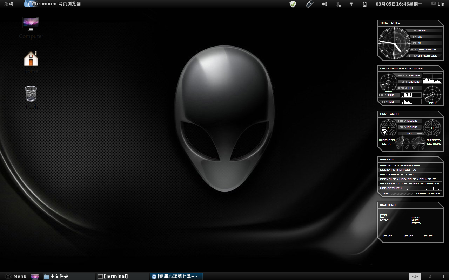This screenshot has height=280, width=449.
Task: Click the WIRELESS 56 % reading
Action: (x=387, y=142)
